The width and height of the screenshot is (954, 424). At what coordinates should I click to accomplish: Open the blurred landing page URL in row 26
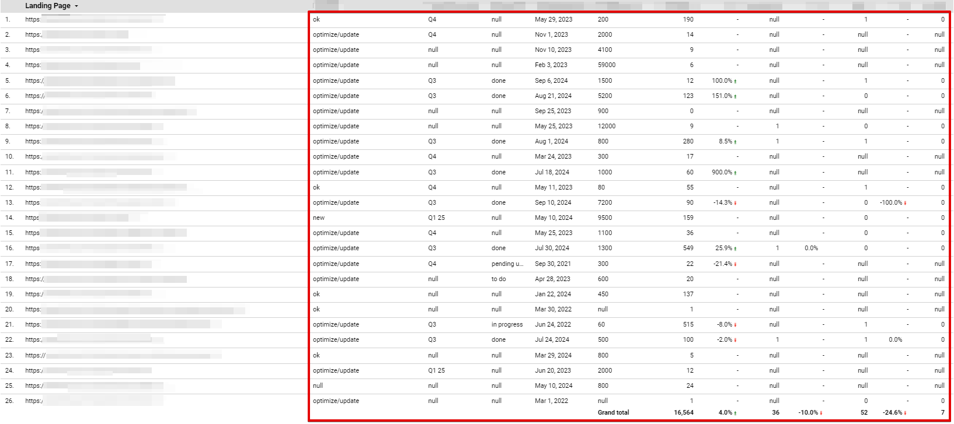pos(94,401)
